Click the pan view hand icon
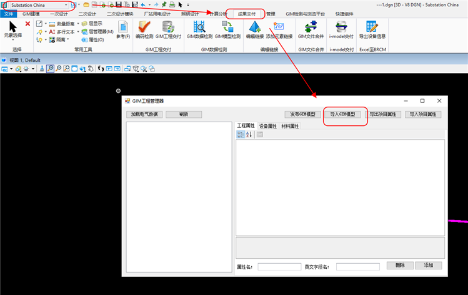This screenshot has height=295, width=468. click(91, 69)
